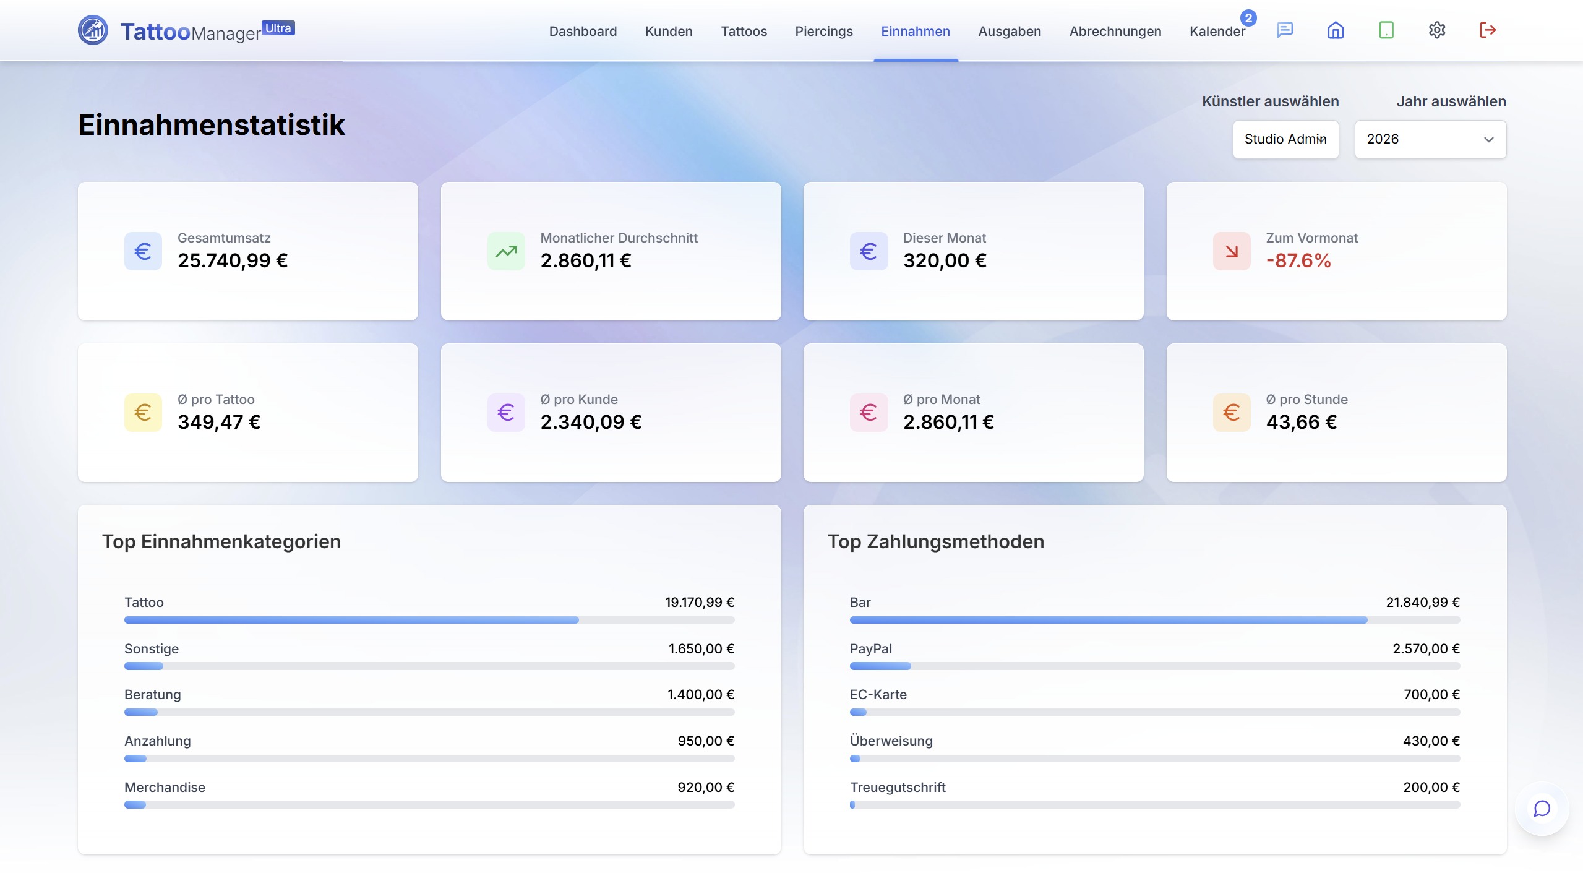
Task: Open the Studio Admin artist dropdown
Action: [1285, 139]
